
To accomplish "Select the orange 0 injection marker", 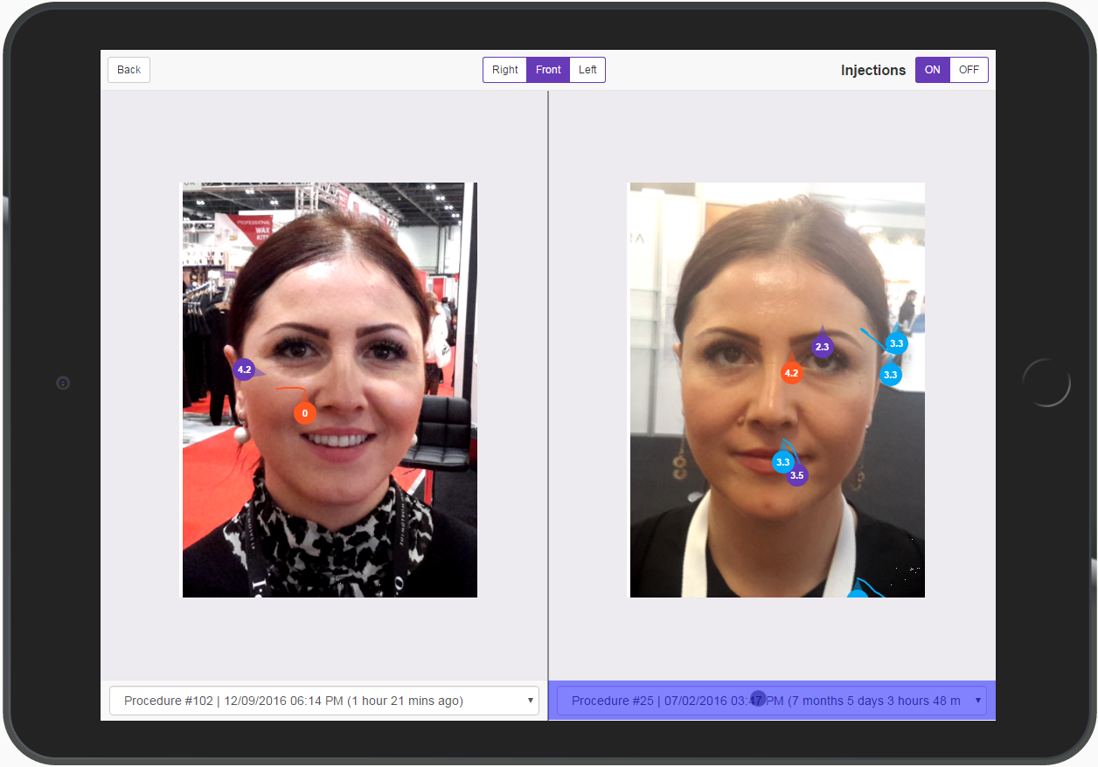I will (304, 413).
